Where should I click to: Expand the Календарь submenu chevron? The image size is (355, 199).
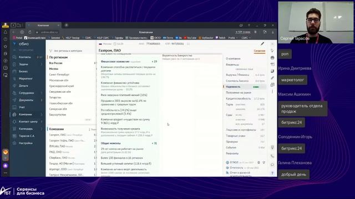(x=42, y=129)
